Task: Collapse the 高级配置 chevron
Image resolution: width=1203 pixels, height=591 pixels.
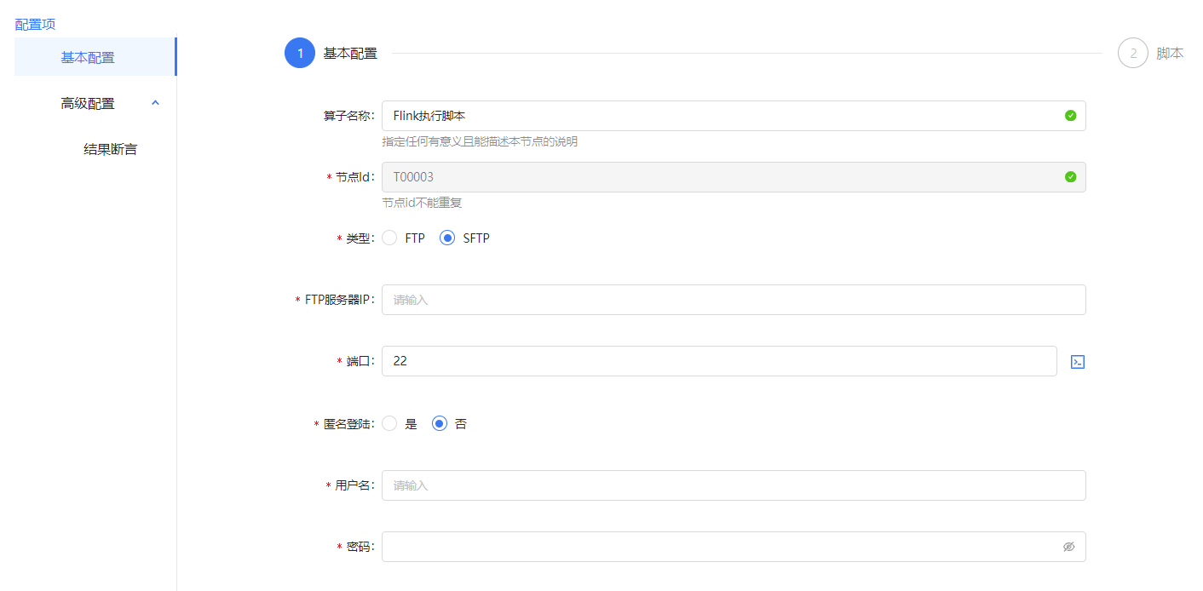Action: (x=155, y=103)
